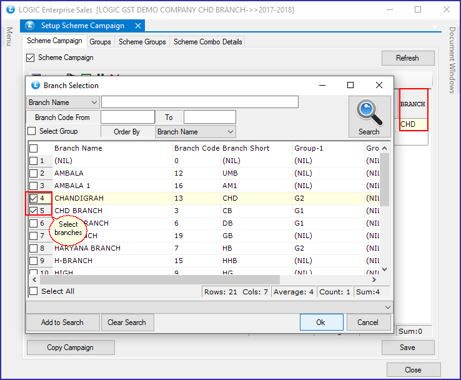Open the Menu side panel
The image size is (461, 380).
click(9, 36)
